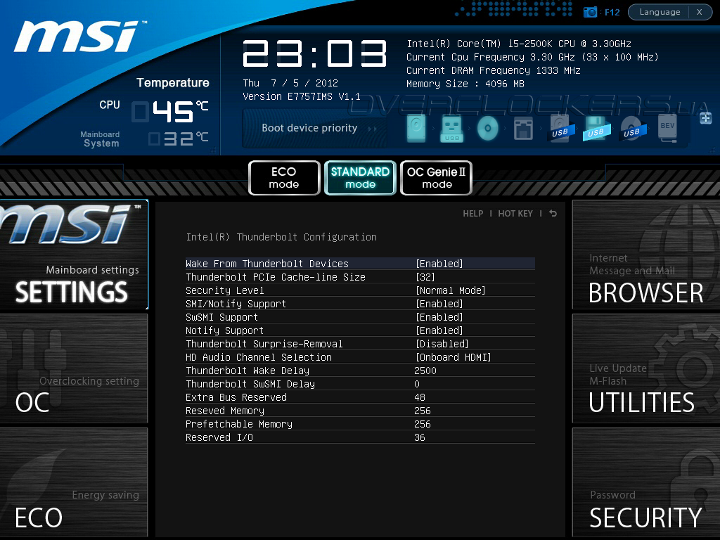Viewport: 720px width, 540px height.
Task: Edit Reserved I/O value 36
Action: pos(420,437)
